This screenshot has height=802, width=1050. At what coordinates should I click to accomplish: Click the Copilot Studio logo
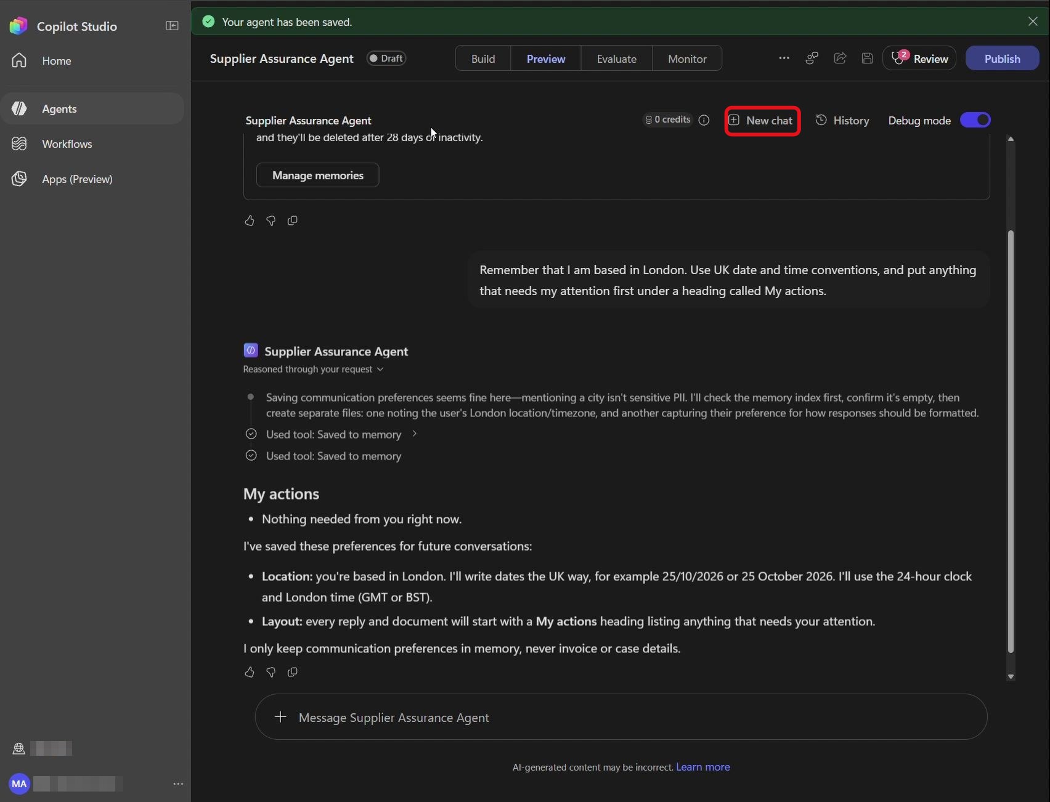(x=18, y=25)
